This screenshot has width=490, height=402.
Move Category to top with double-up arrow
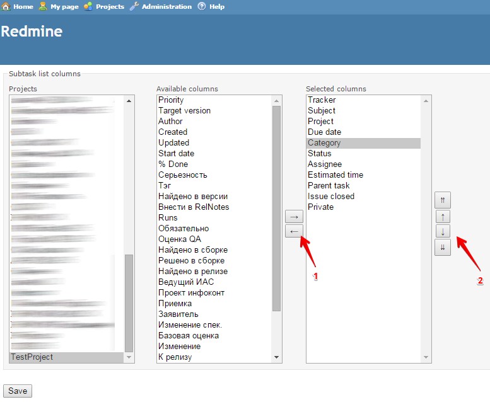tap(443, 200)
